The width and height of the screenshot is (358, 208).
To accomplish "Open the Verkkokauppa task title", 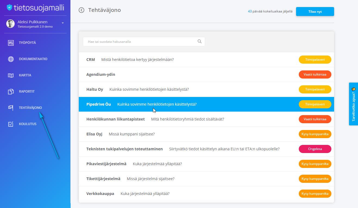I will coord(100,194).
